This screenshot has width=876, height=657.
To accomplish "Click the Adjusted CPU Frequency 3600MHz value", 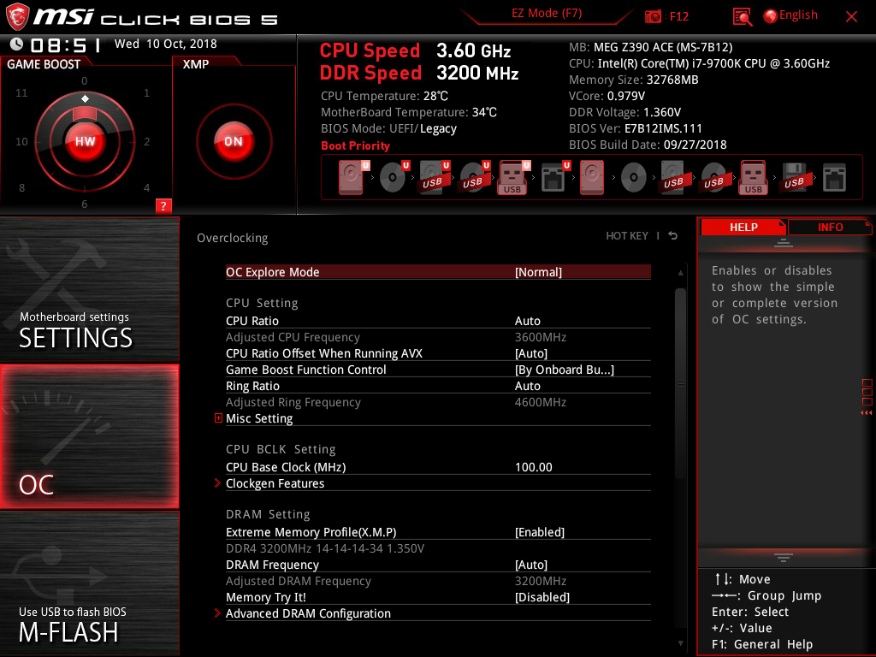I will (x=541, y=337).
